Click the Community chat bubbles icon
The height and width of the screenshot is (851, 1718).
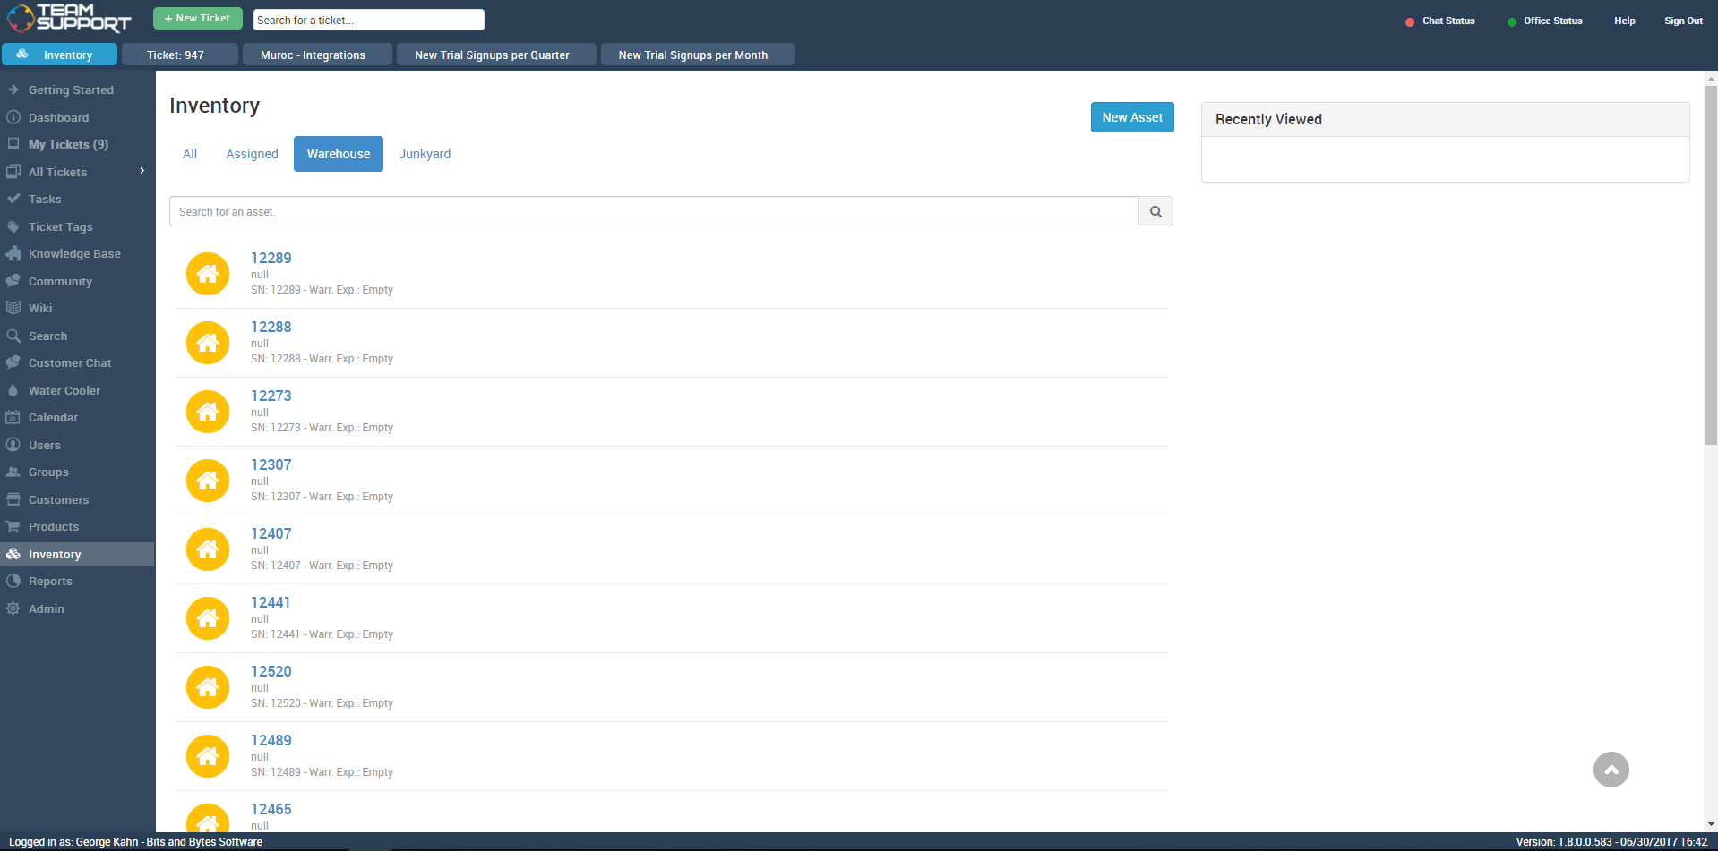pyautogui.click(x=13, y=281)
